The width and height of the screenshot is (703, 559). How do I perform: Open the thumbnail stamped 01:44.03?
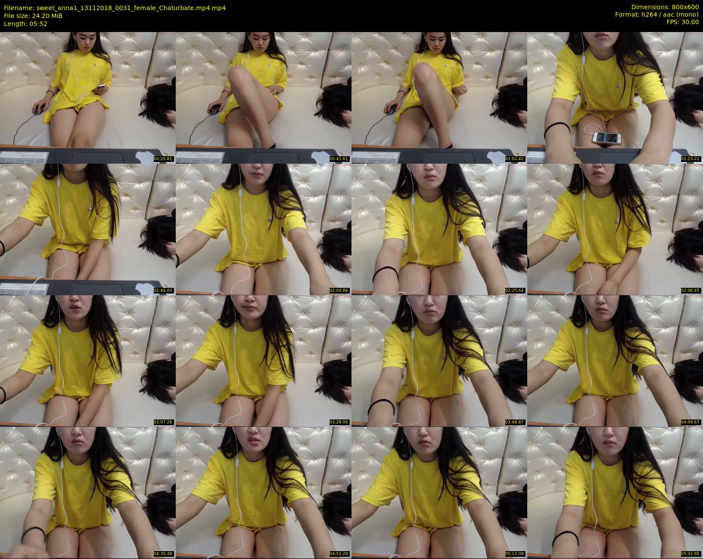[x=88, y=229]
